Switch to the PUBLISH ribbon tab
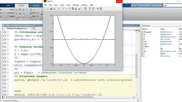The image size is (182, 102). [36, 6]
